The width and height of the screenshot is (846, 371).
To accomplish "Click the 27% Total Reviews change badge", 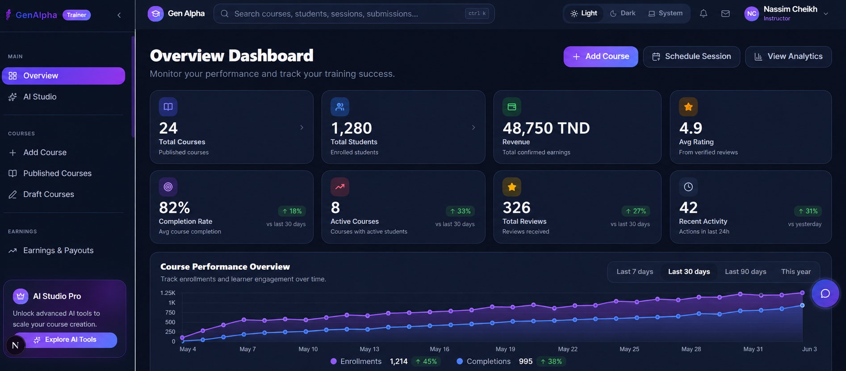I will pyautogui.click(x=636, y=211).
